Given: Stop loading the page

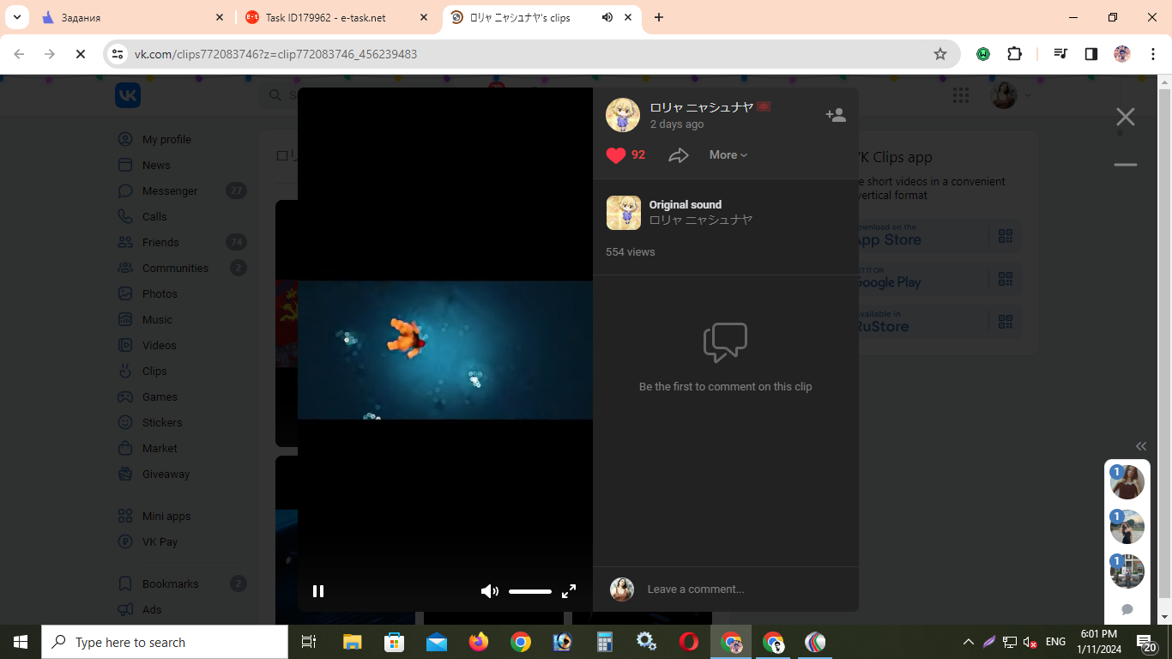Looking at the screenshot, I should click(80, 54).
